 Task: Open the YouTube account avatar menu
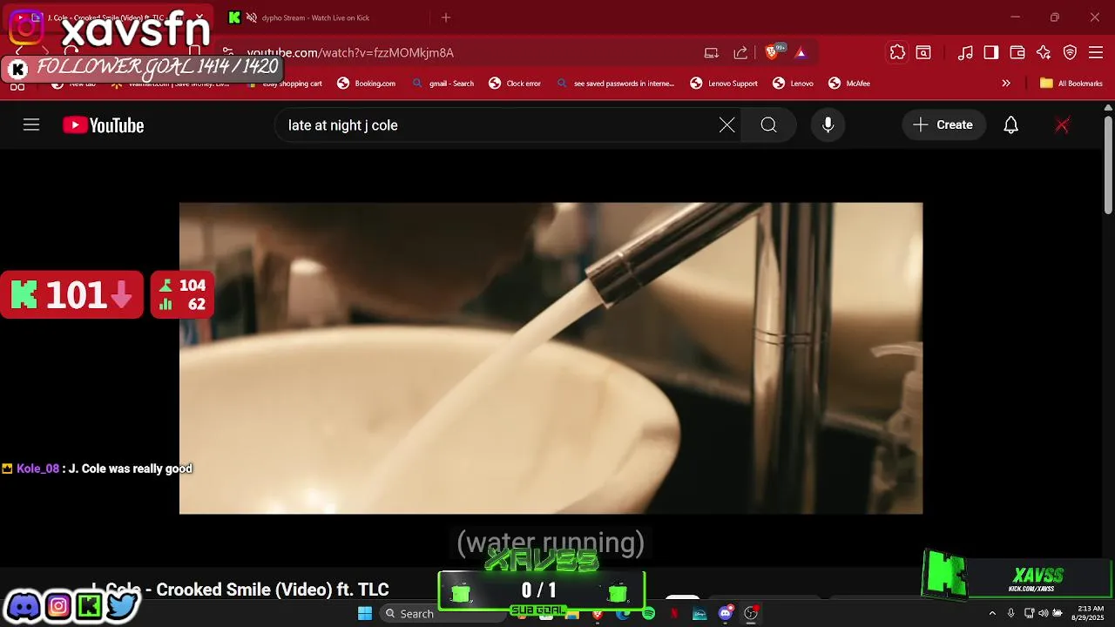click(1062, 125)
